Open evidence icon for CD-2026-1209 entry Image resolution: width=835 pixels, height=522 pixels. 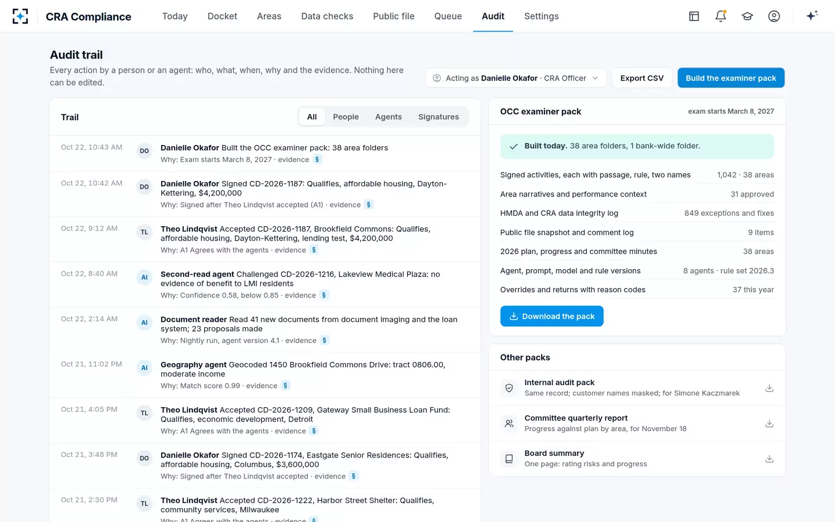coord(314,431)
